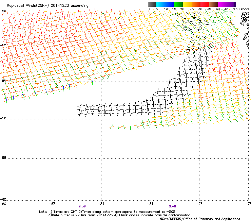Click the '35' label under the color bar

(209, 9)
